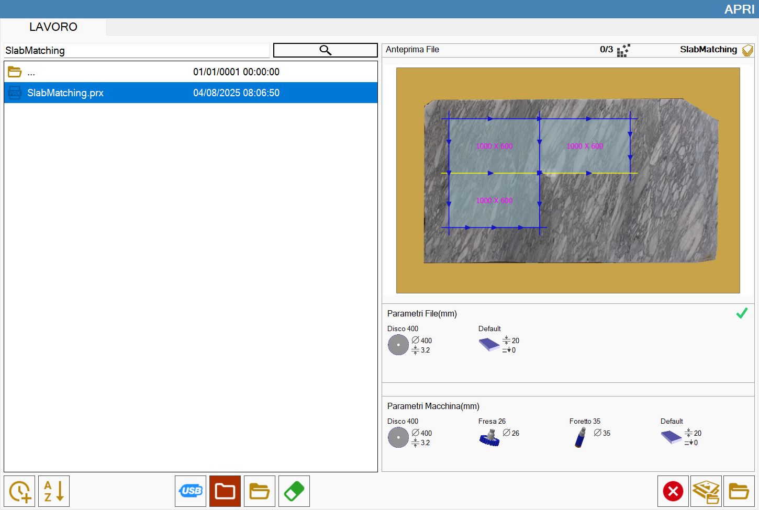Cancel with the red X button
The height and width of the screenshot is (510, 759).
click(x=673, y=491)
